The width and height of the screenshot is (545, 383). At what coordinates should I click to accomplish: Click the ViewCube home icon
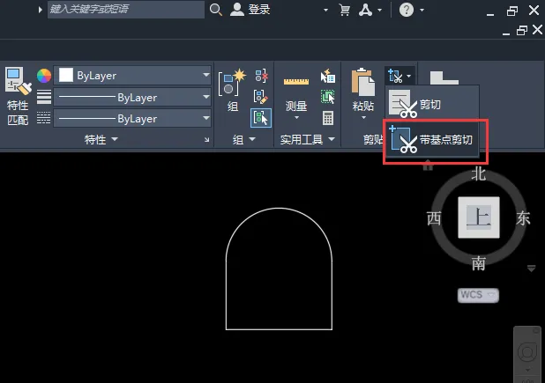[x=428, y=166]
